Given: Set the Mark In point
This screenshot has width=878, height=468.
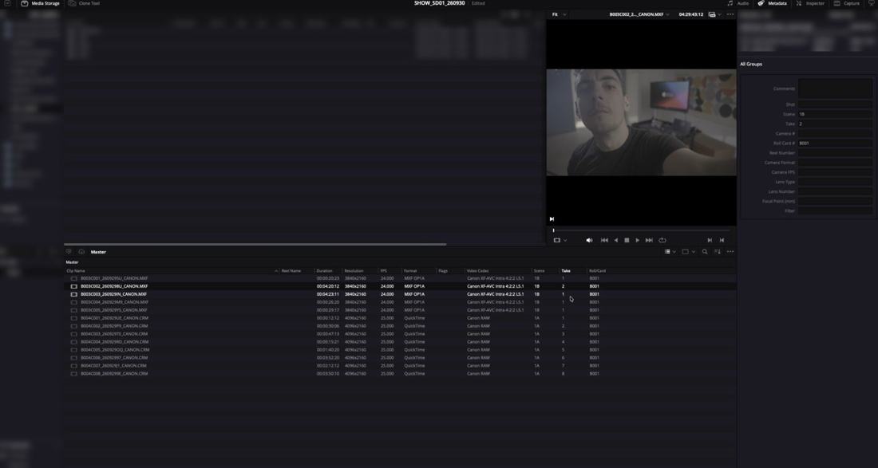Looking at the screenshot, I should [710, 241].
